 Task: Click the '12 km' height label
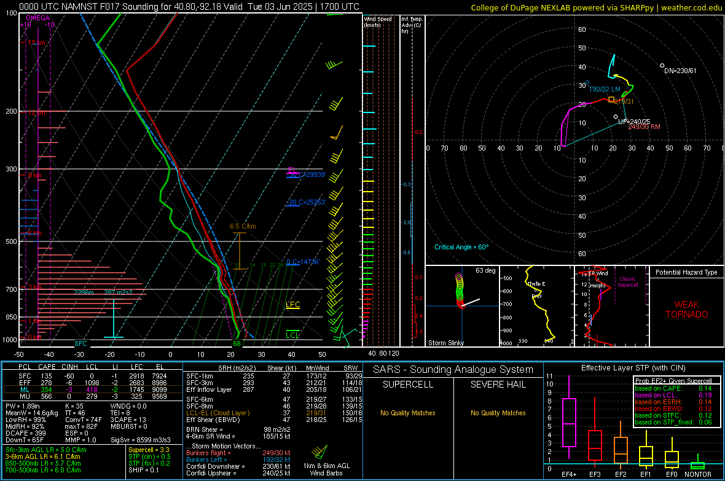tap(36, 112)
